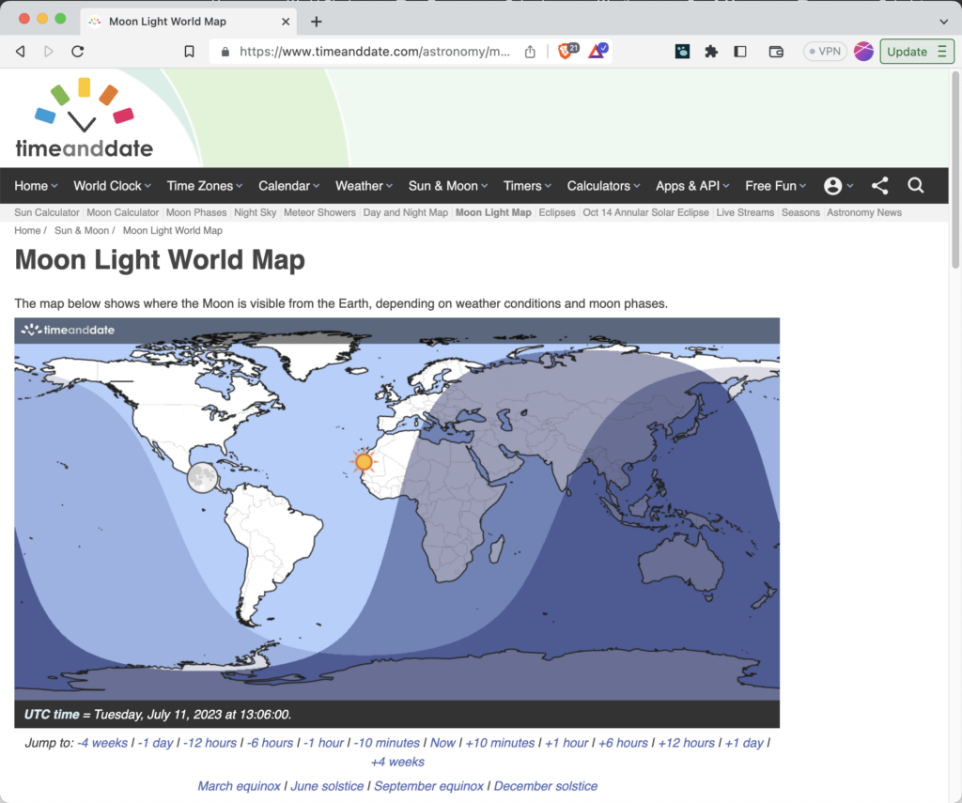This screenshot has width=962, height=803.
Task: Open Eclipses submenu item
Action: (557, 212)
